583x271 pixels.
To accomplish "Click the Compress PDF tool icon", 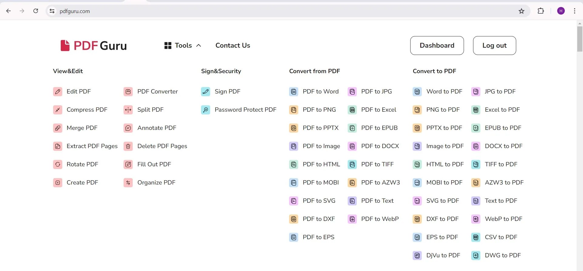I will (x=58, y=110).
